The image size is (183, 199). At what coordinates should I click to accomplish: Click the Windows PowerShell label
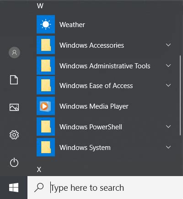click(x=91, y=127)
